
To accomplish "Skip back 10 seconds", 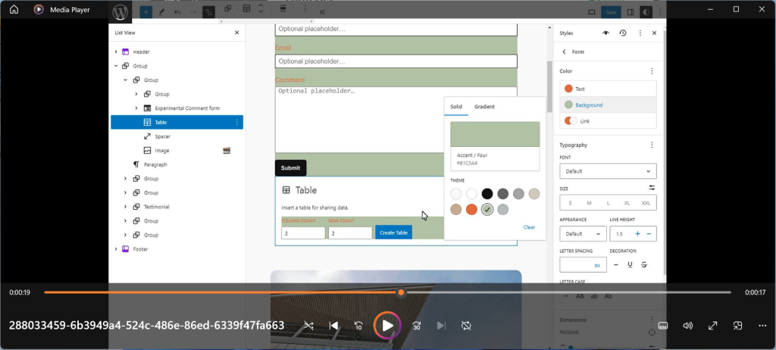I will click(x=359, y=326).
